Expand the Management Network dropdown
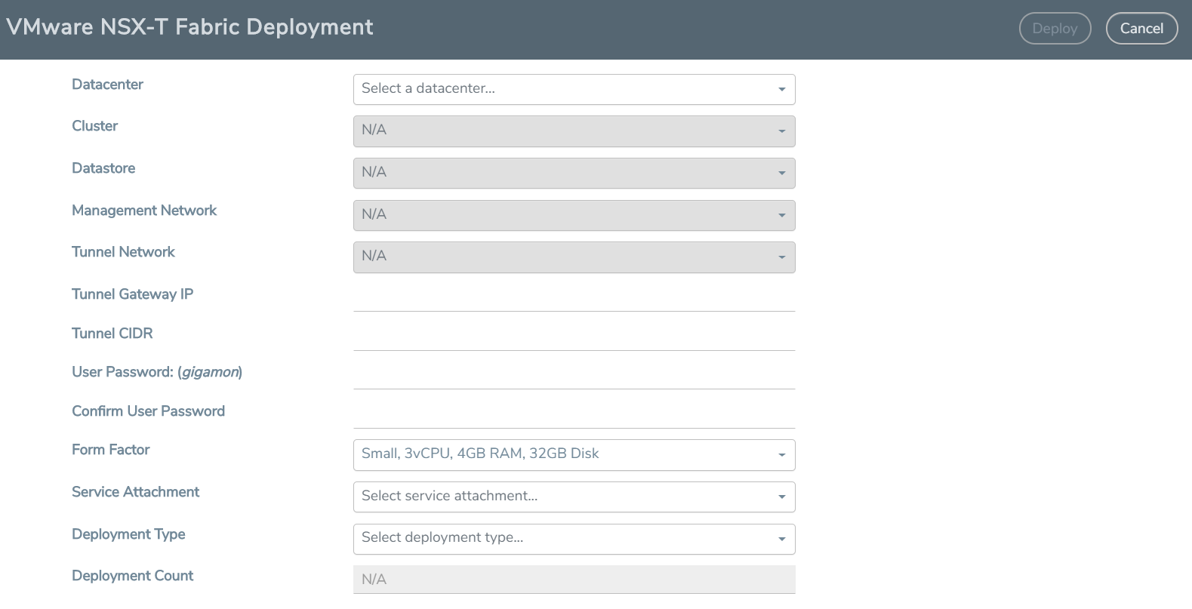 point(574,215)
